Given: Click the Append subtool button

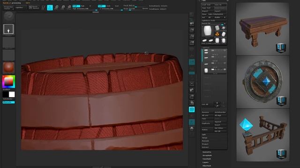Looking at the screenshot, I should point(220,122).
